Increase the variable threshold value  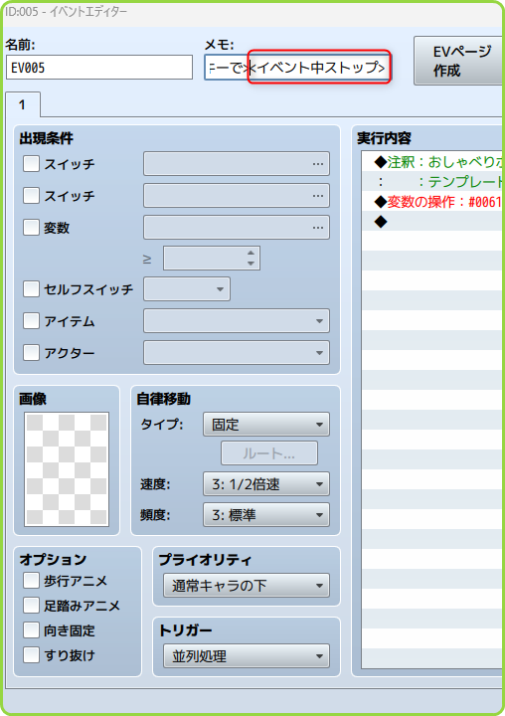coord(251,253)
